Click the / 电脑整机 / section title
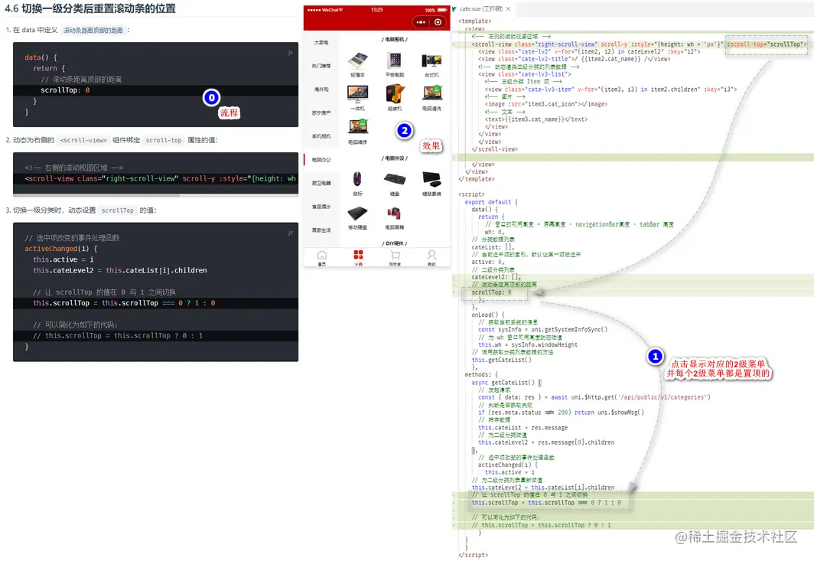The height and width of the screenshot is (561, 814). 395,40
